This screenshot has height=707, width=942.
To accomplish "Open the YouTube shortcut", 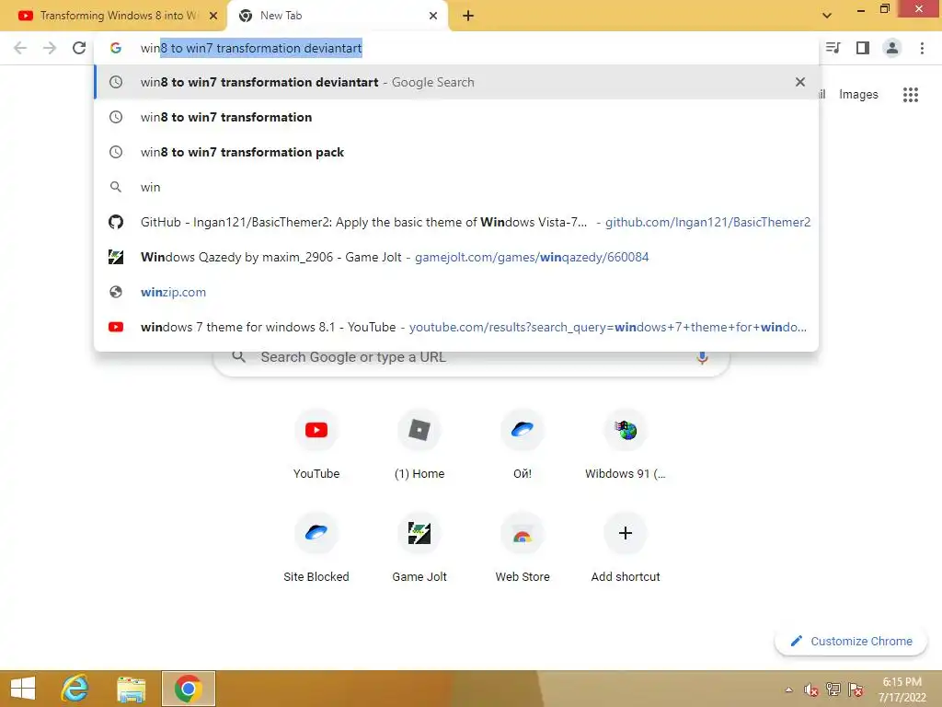I will 316,444.
